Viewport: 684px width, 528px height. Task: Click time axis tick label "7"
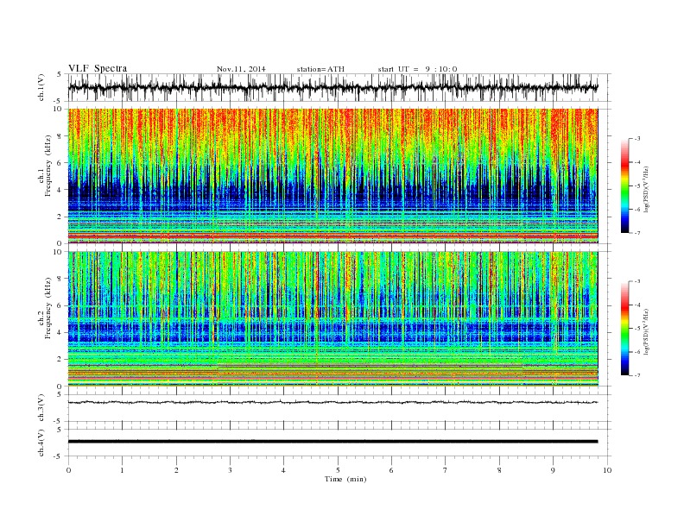coord(446,470)
